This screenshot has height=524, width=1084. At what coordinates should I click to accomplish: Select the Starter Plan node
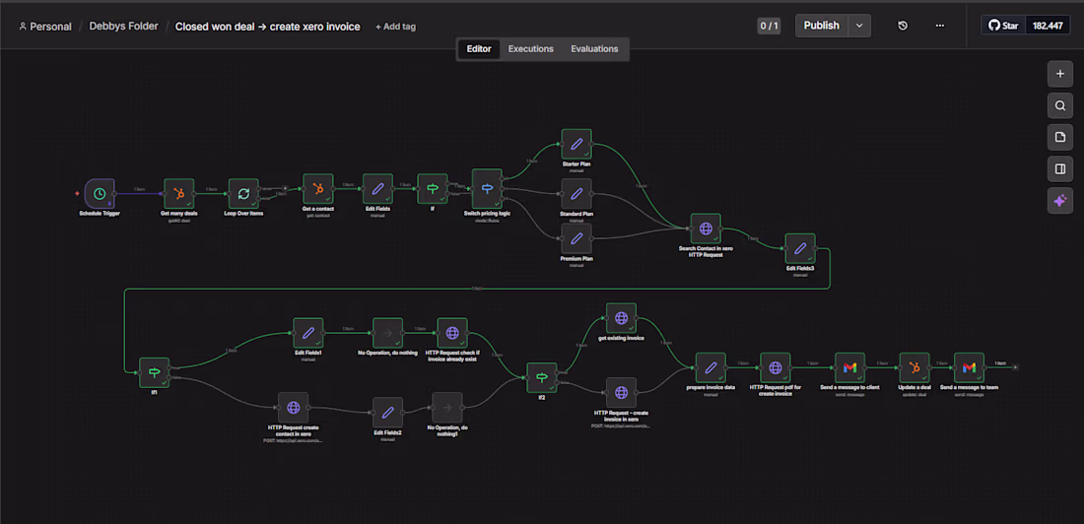(x=576, y=144)
